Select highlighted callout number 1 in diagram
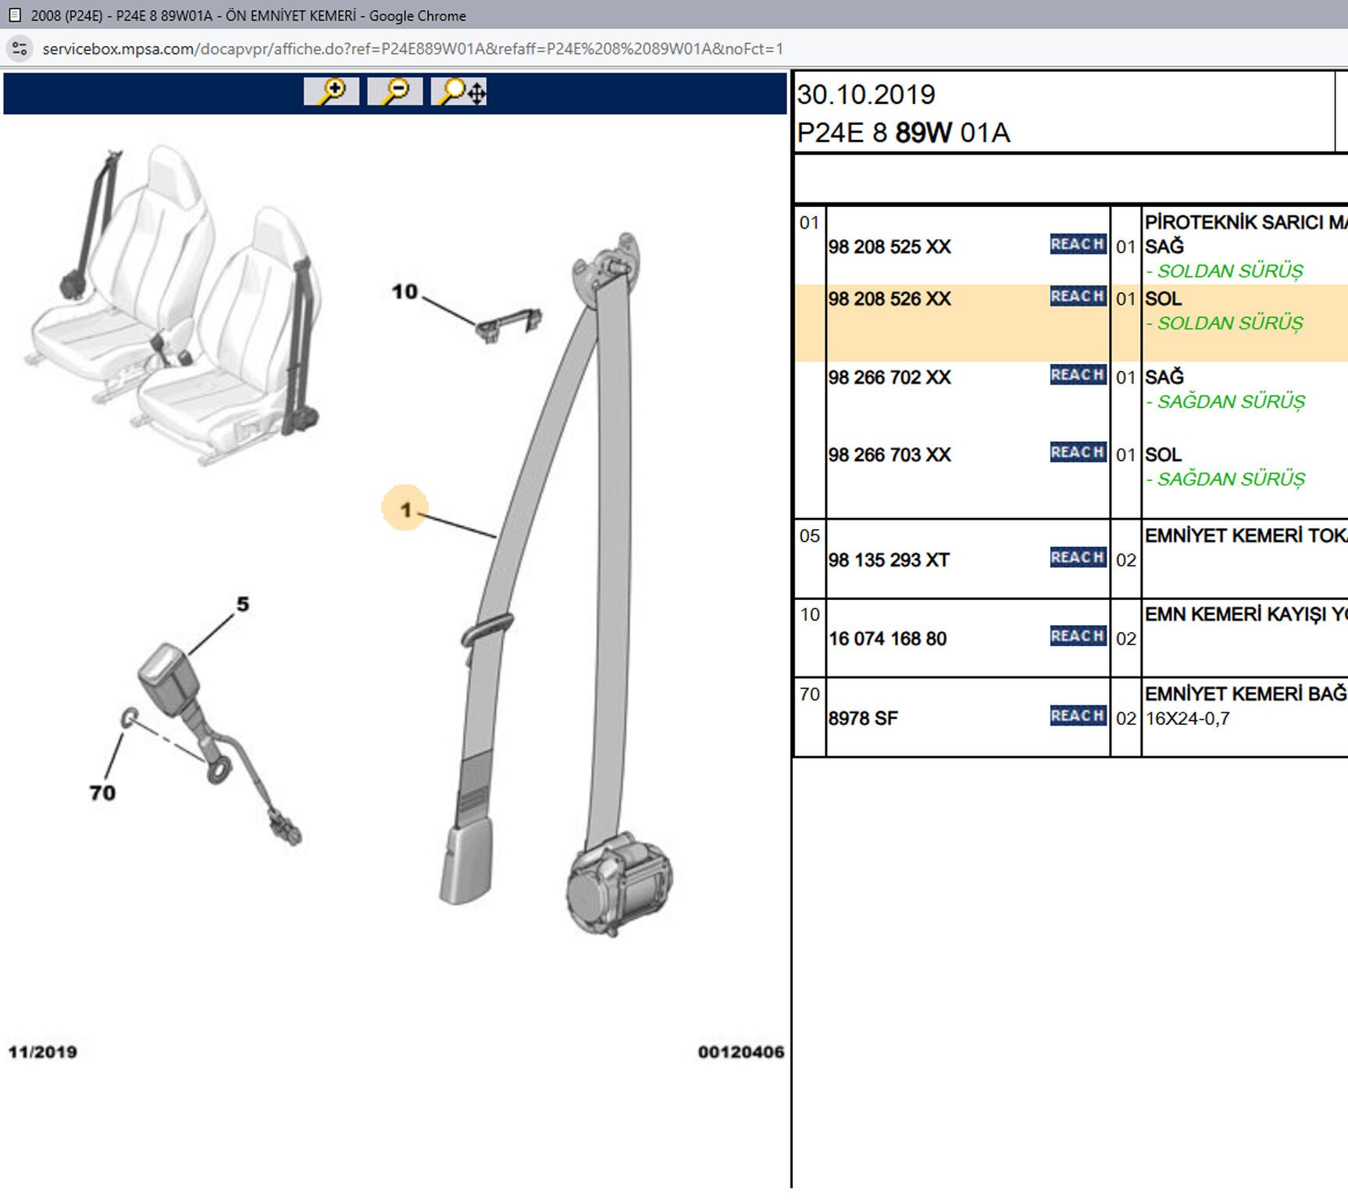The width and height of the screenshot is (1348, 1200). (405, 509)
